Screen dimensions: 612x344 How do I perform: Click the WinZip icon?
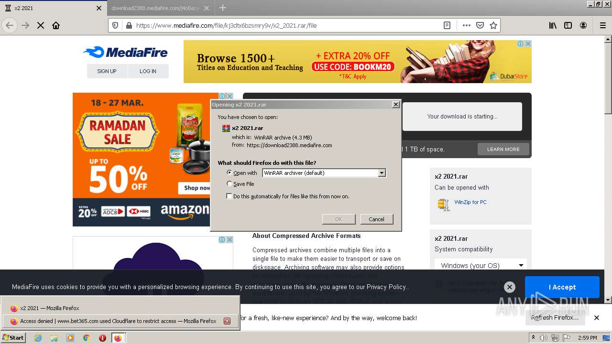[x=443, y=204]
